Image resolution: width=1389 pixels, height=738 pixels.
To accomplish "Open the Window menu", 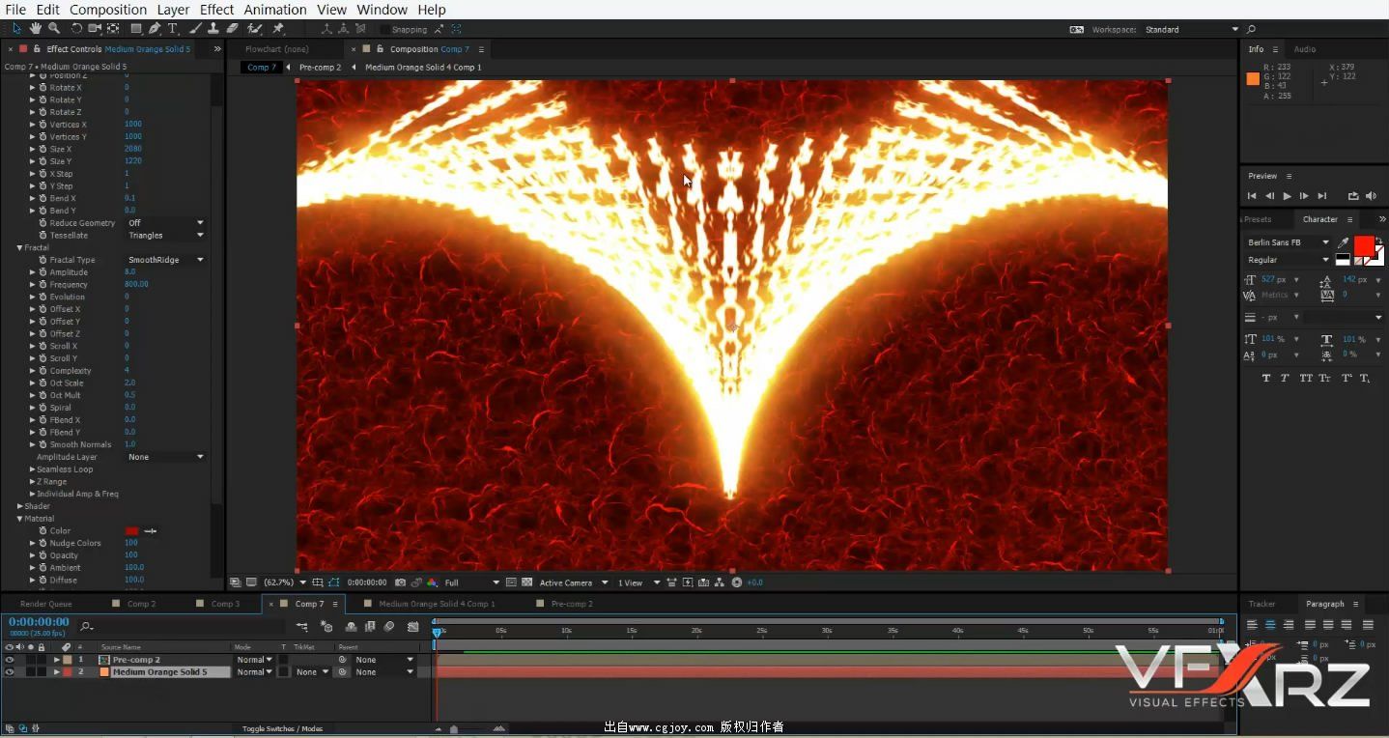I will coord(382,10).
